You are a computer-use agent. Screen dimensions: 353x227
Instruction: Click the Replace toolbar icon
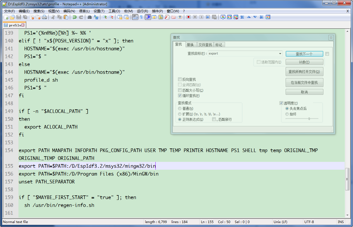tap(96, 17)
